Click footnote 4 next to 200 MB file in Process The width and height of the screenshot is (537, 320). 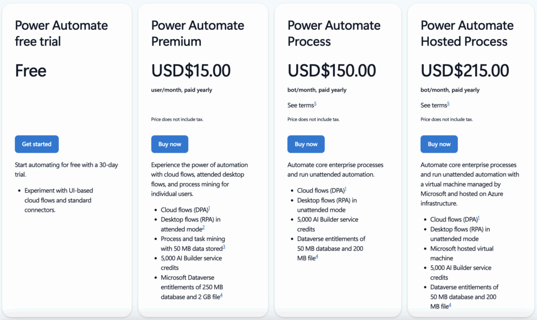pyautogui.click(x=316, y=256)
